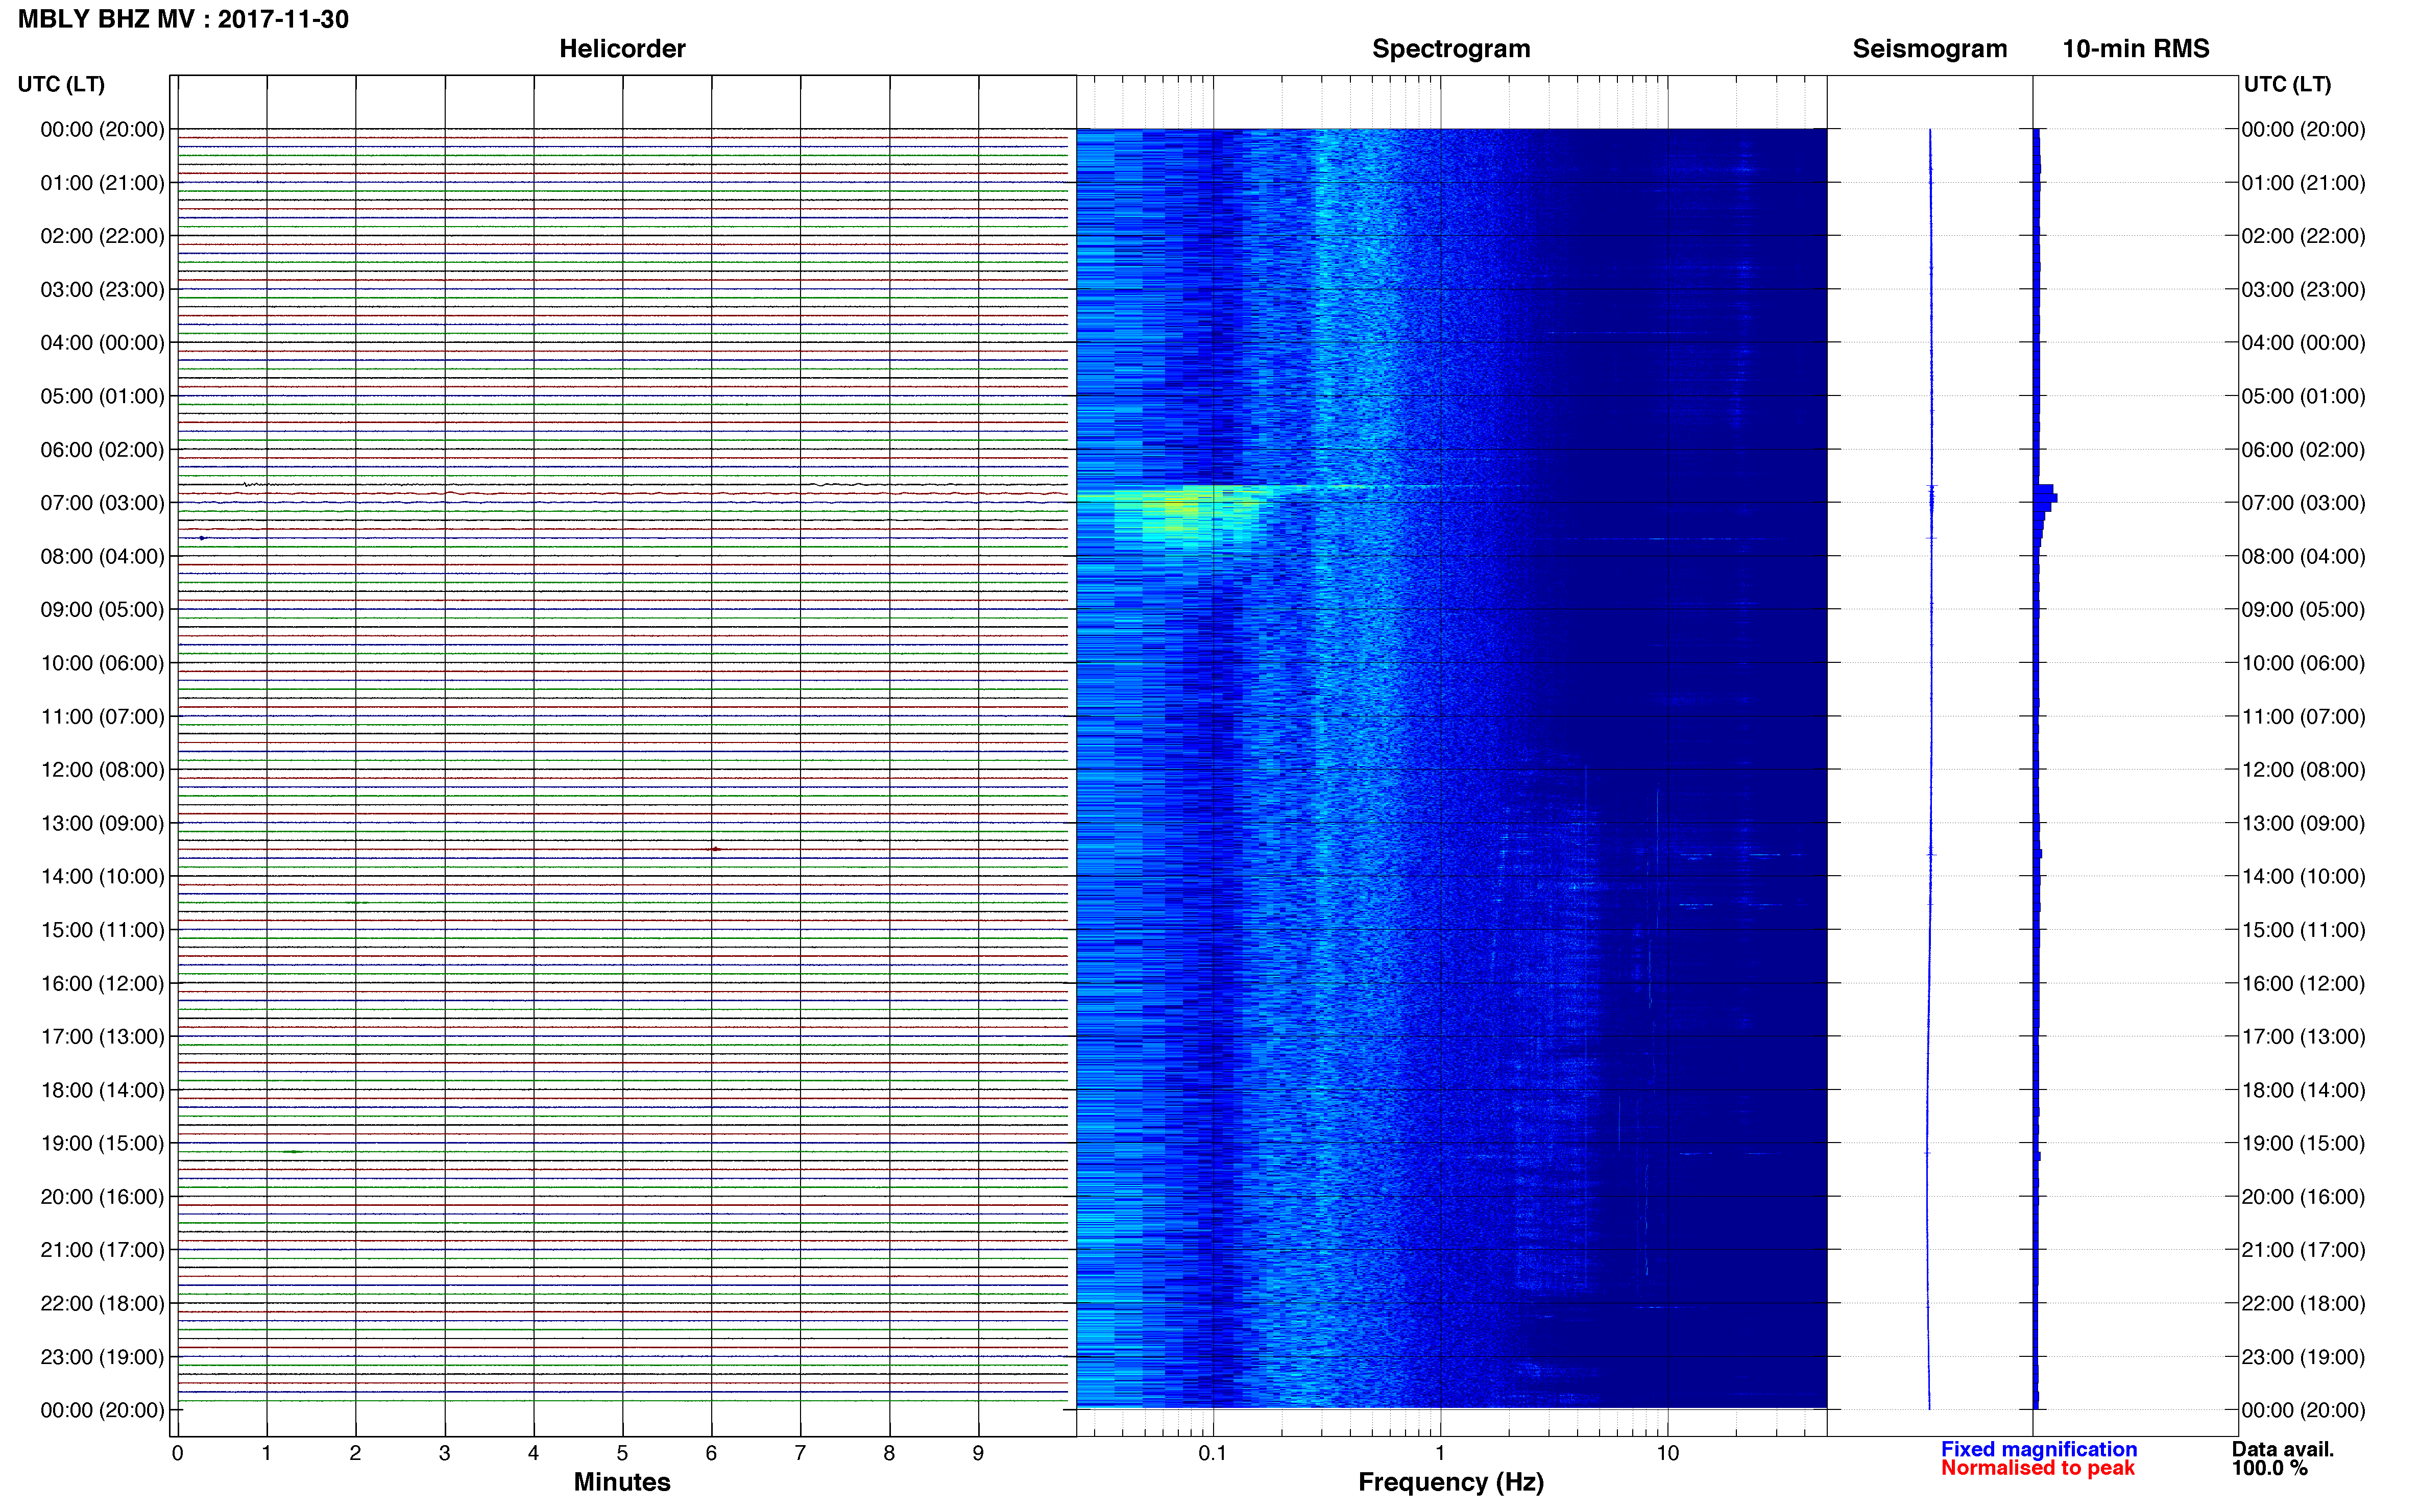The height and width of the screenshot is (1512, 2420).
Task: Click the 10 tick on the frequency axis
Action: [1667, 1453]
